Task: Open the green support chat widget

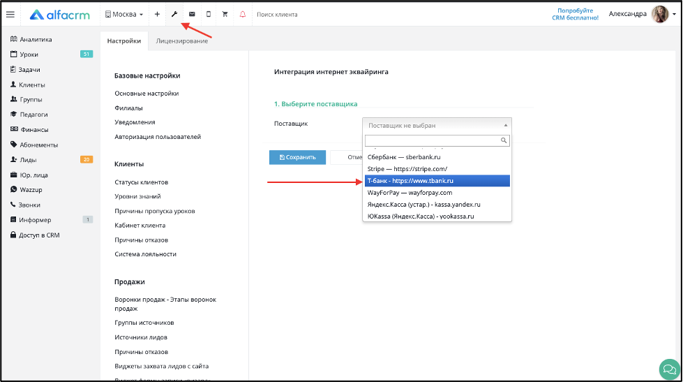Action: point(670,369)
